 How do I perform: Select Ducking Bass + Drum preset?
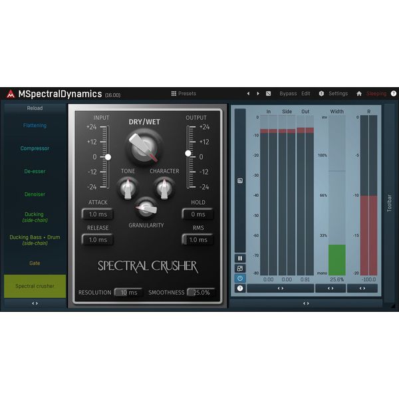35,240
